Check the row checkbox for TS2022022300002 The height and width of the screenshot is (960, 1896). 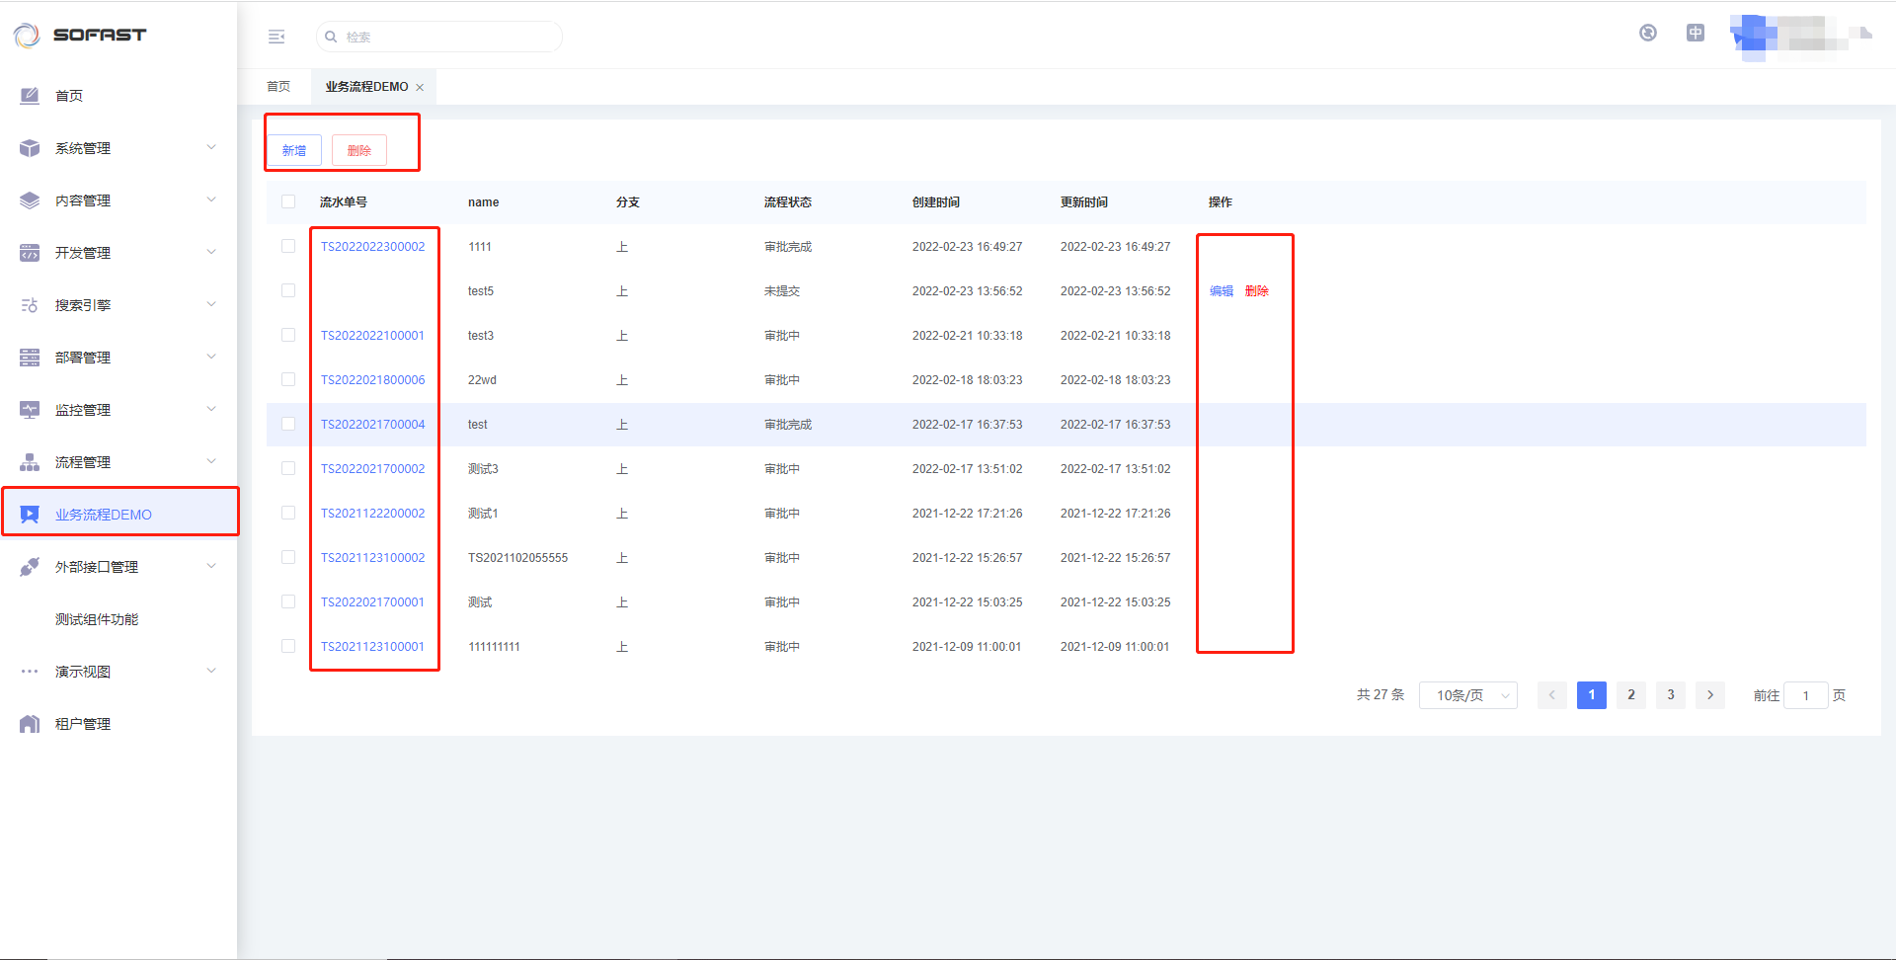point(288,246)
